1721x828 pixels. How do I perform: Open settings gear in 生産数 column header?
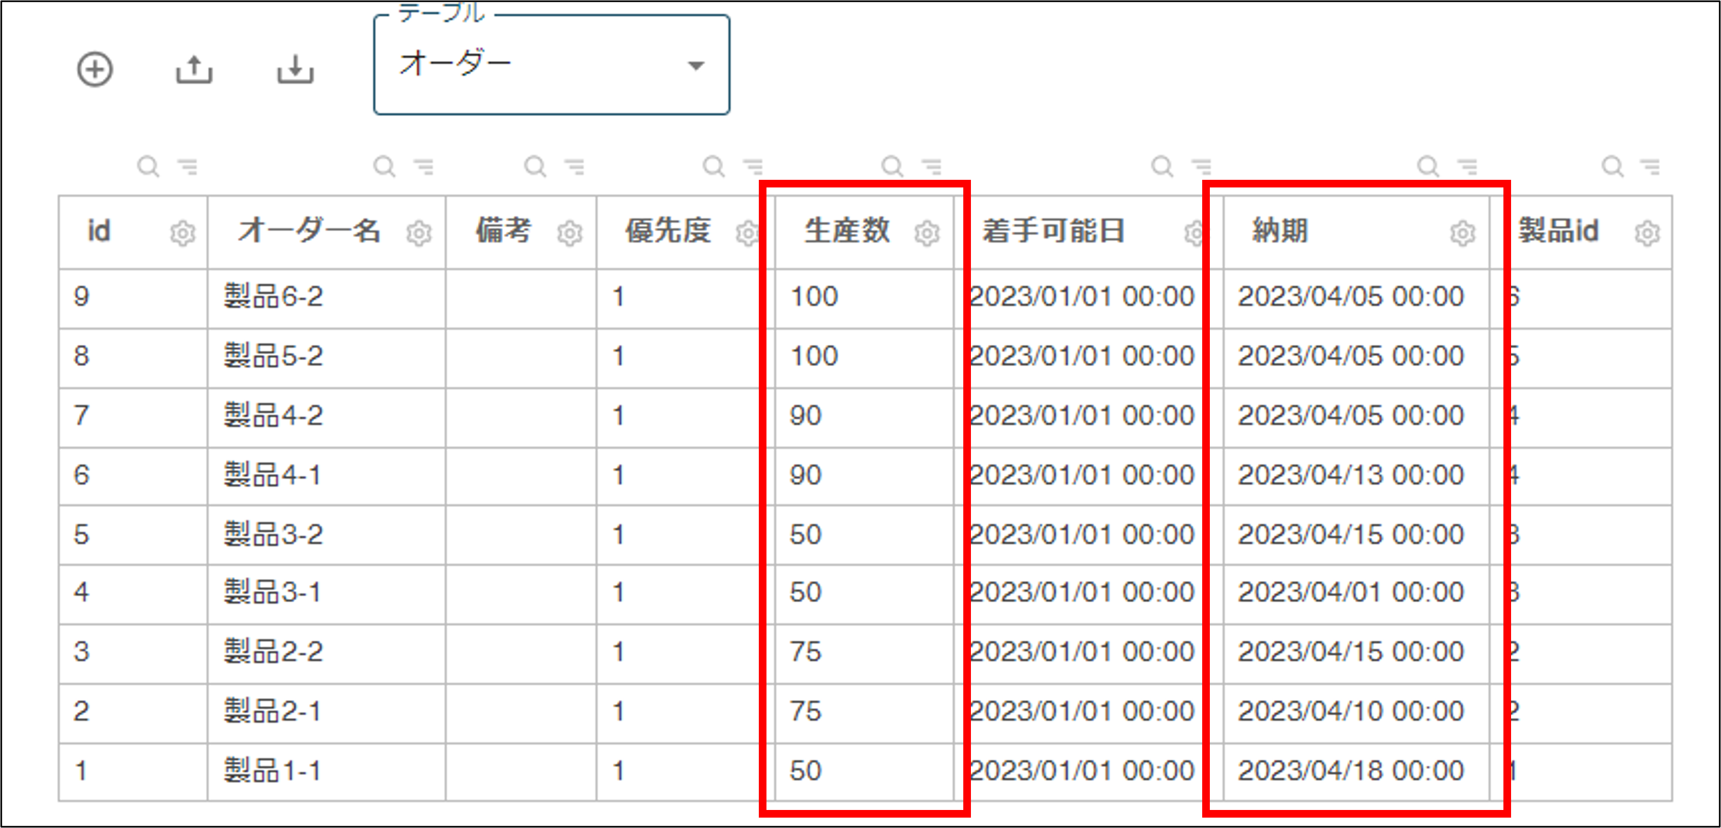(927, 233)
